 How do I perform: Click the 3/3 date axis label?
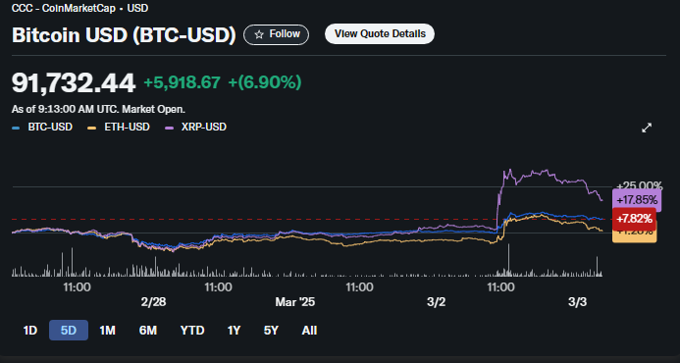click(577, 303)
